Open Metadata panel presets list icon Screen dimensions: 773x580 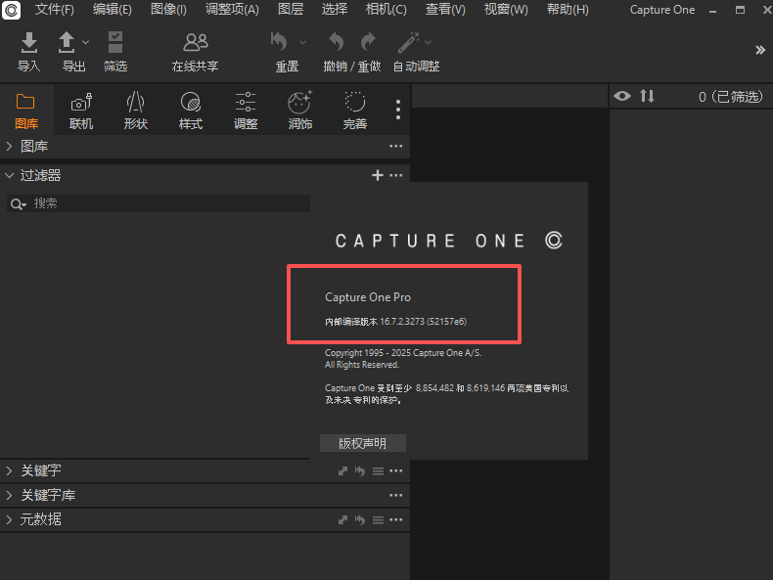378,520
